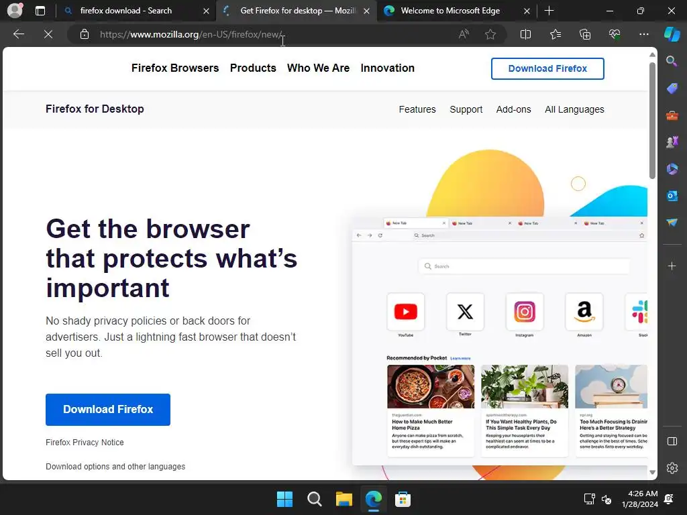Open the taskbar Search icon
The image size is (687, 515).
[314, 499]
